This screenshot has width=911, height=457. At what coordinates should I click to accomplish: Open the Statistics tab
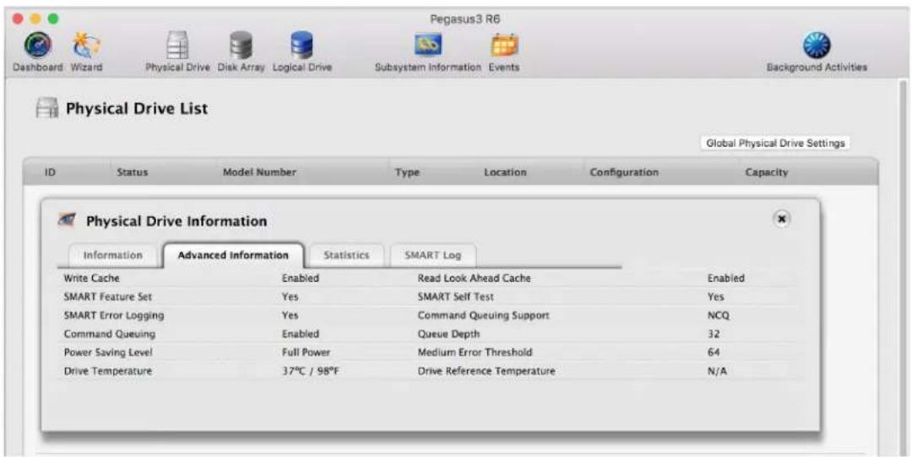click(346, 255)
